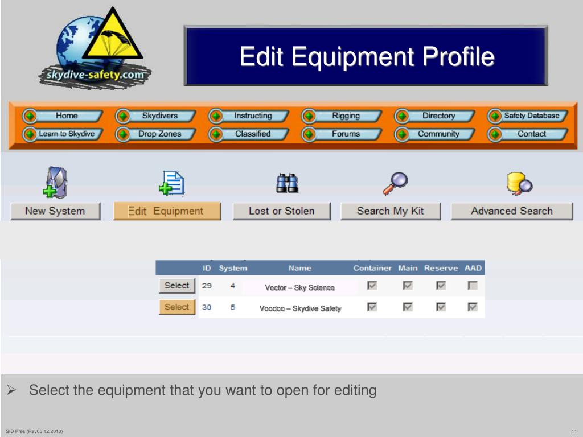The width and height of the screenshot is (583, 437).
Task: Click the Advanced Search database icon
Action: [x=519, y=183]
